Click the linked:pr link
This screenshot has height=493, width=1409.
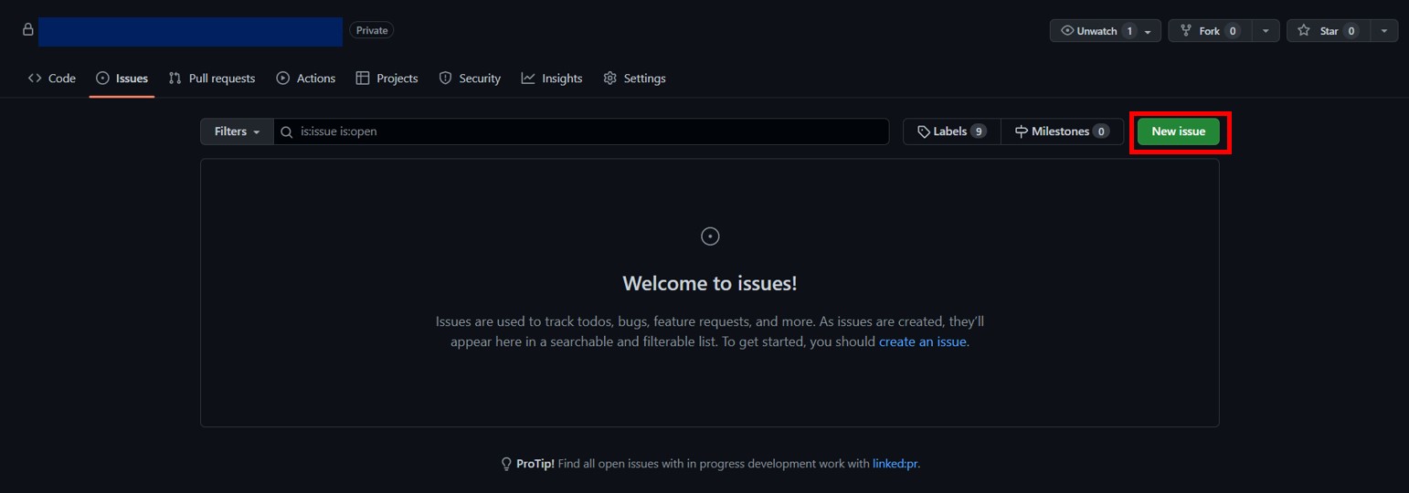coord(895,464)
